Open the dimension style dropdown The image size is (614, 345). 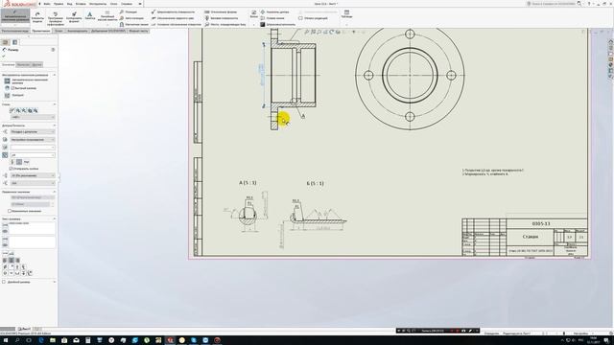[33, 117]
